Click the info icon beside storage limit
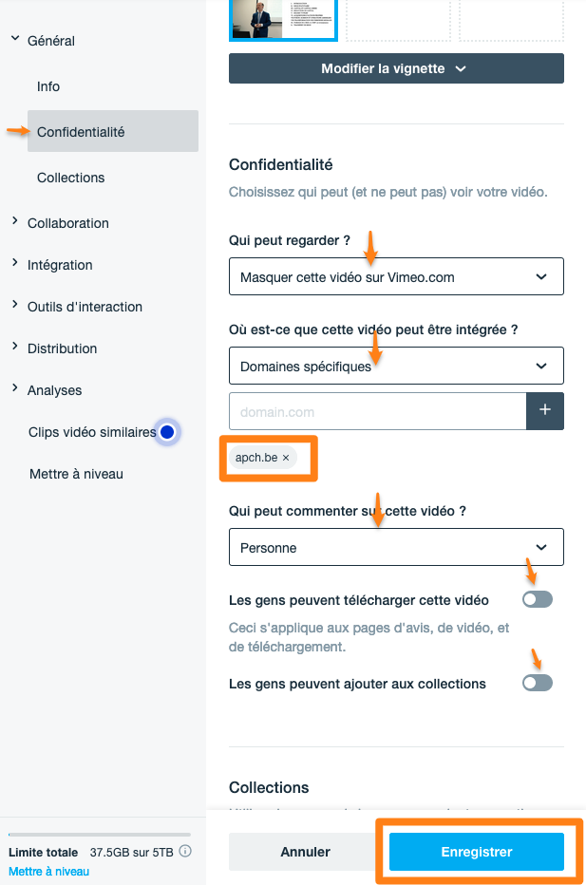Screen dimensions: 586x885 [185, 851]
